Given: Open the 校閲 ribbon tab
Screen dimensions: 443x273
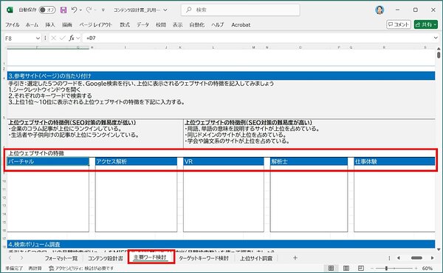Looking at the screenshot, I should pos(161,25).
